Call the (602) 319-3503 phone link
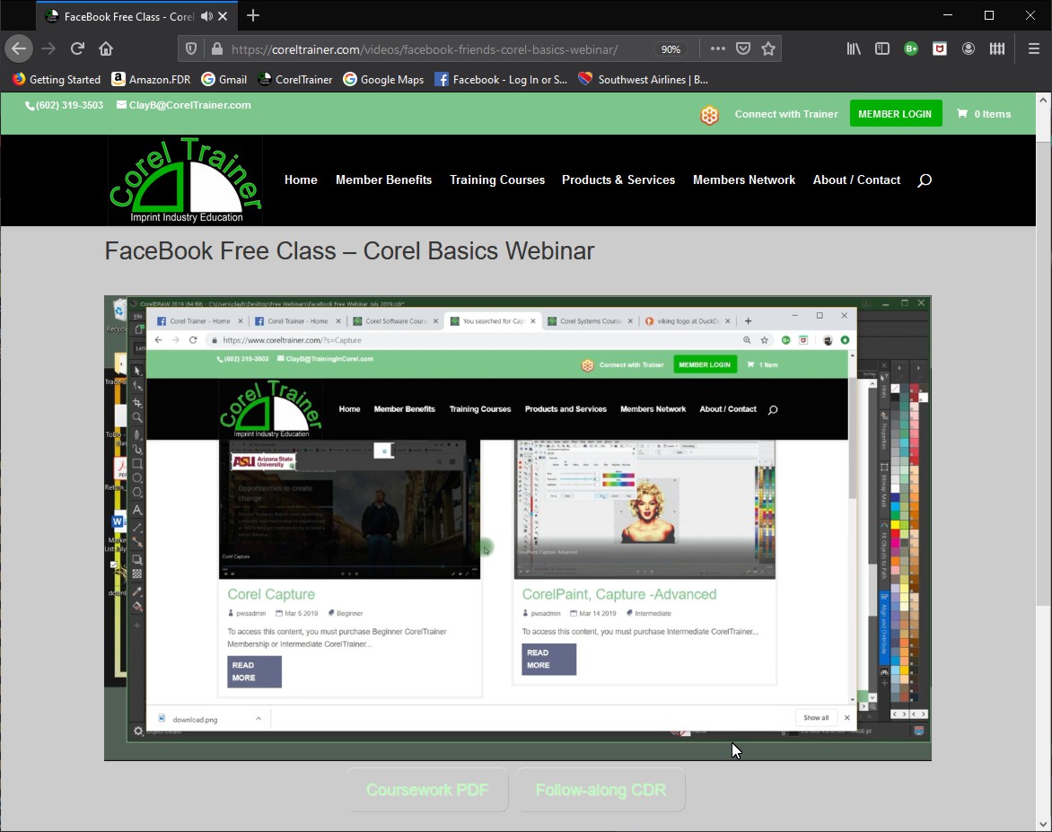The width and height of the screenshot is (1052, 832). tap(65, 105)
